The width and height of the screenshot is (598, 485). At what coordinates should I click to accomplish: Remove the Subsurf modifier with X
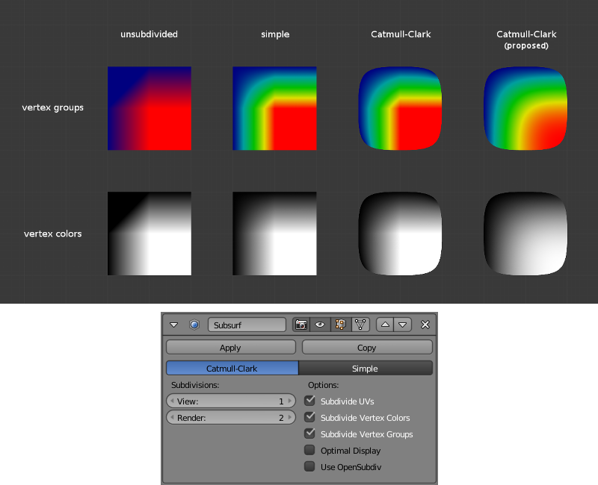tap(425, 325)
